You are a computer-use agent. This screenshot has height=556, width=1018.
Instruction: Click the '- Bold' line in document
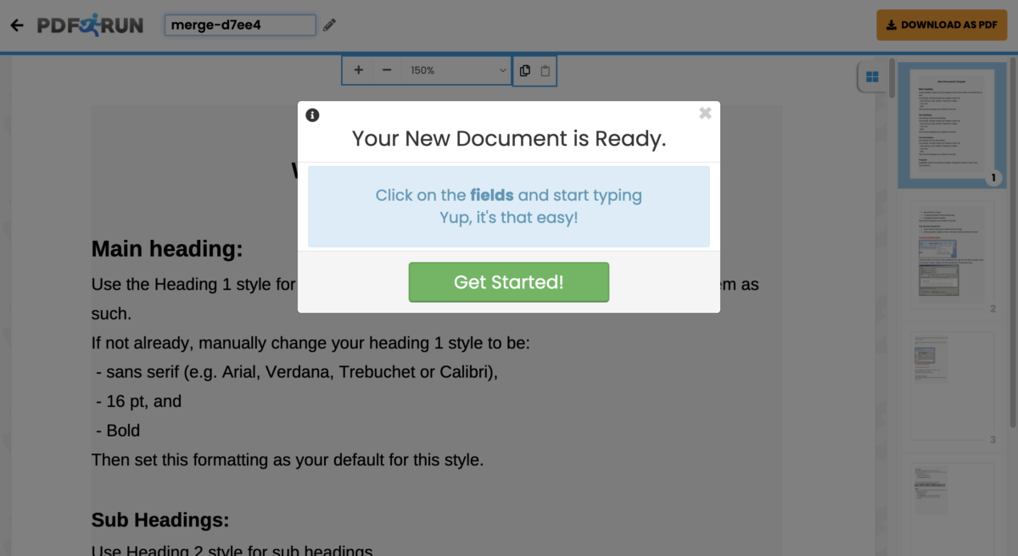[118, 431]
